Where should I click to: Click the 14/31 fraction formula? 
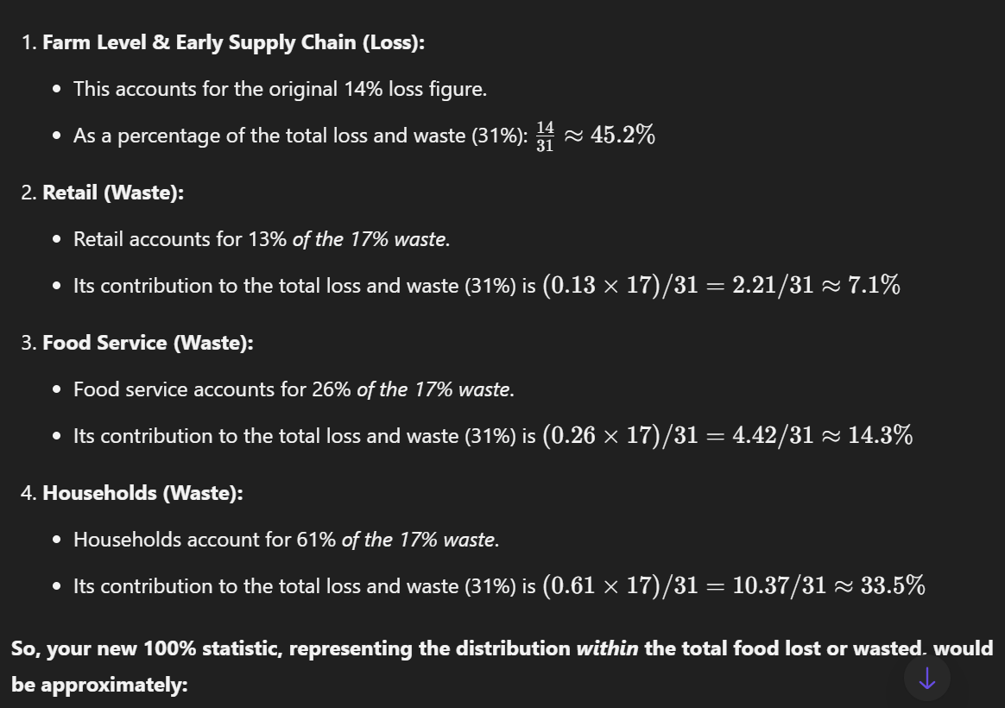click(x=545, y=136)
